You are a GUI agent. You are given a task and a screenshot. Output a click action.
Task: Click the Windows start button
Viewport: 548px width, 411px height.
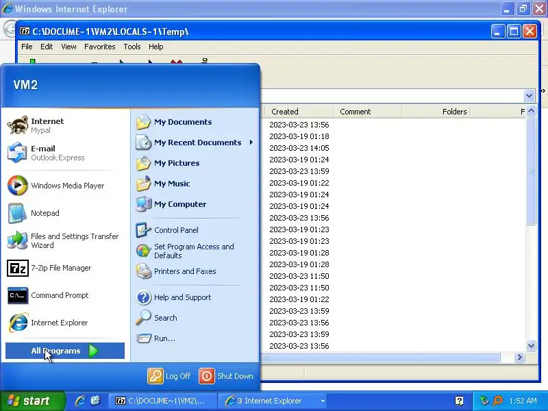coord(32,401)
